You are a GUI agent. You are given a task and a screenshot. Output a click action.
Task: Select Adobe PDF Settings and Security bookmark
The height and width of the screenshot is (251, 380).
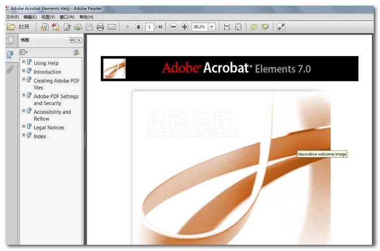click(56, 100)
